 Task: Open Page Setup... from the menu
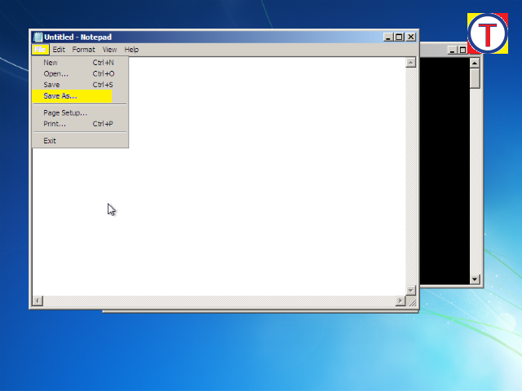click(80, 112)
